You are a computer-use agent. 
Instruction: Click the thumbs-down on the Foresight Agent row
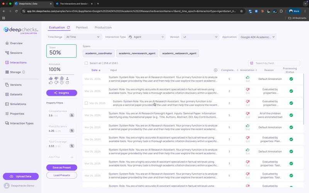[x=248, y=113]
